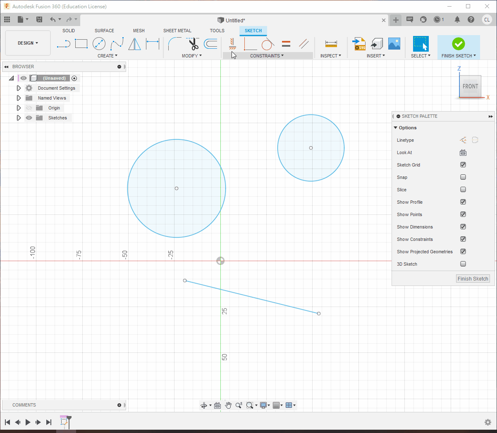497x433 pixels.
Task: Click the Insert SVG icon
Action: (x=358, y=43)
